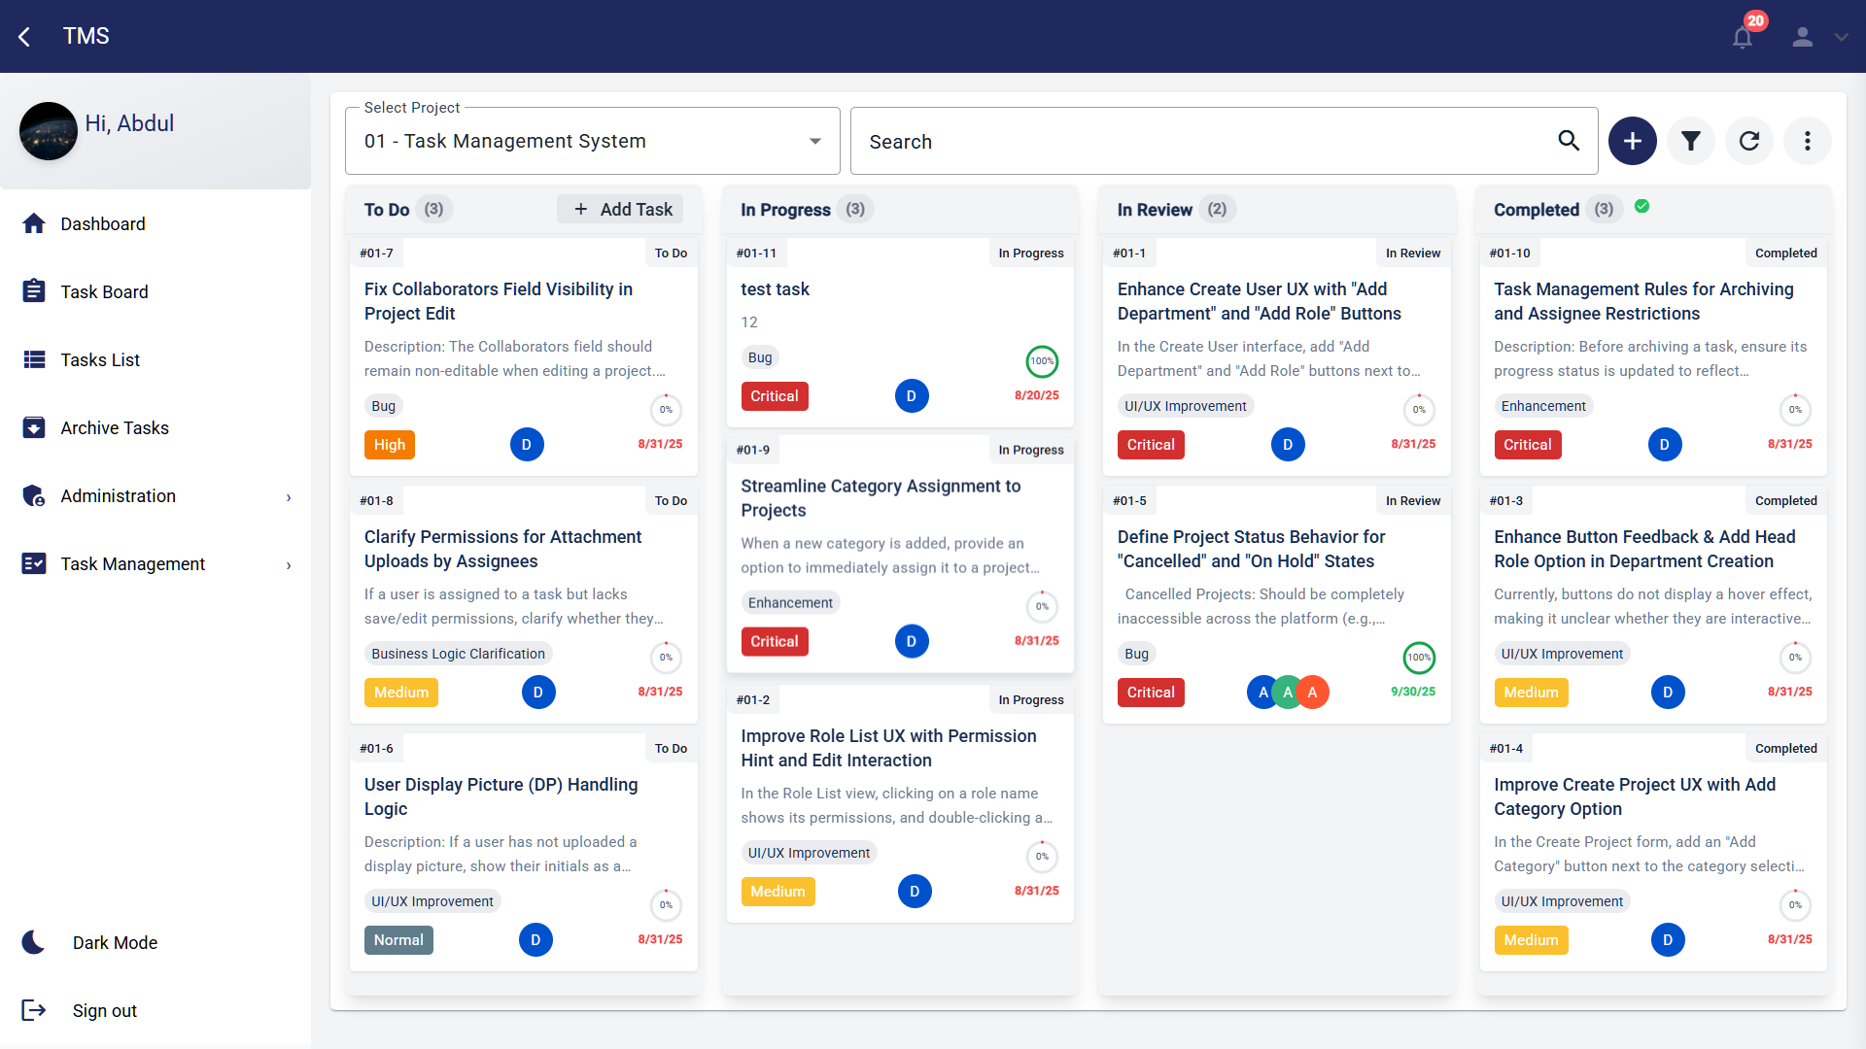Click green check next to Completed column
The width and height of the screenshot is (1866, 1049).
1641,207
